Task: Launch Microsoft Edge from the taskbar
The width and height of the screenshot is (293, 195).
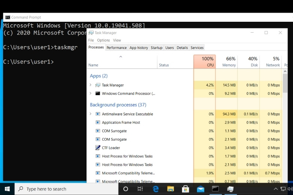Action: [x=156, y=189]
